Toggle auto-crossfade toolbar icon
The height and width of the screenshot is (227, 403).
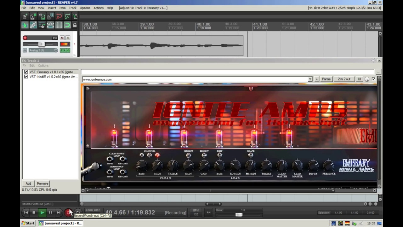point(25,25)
